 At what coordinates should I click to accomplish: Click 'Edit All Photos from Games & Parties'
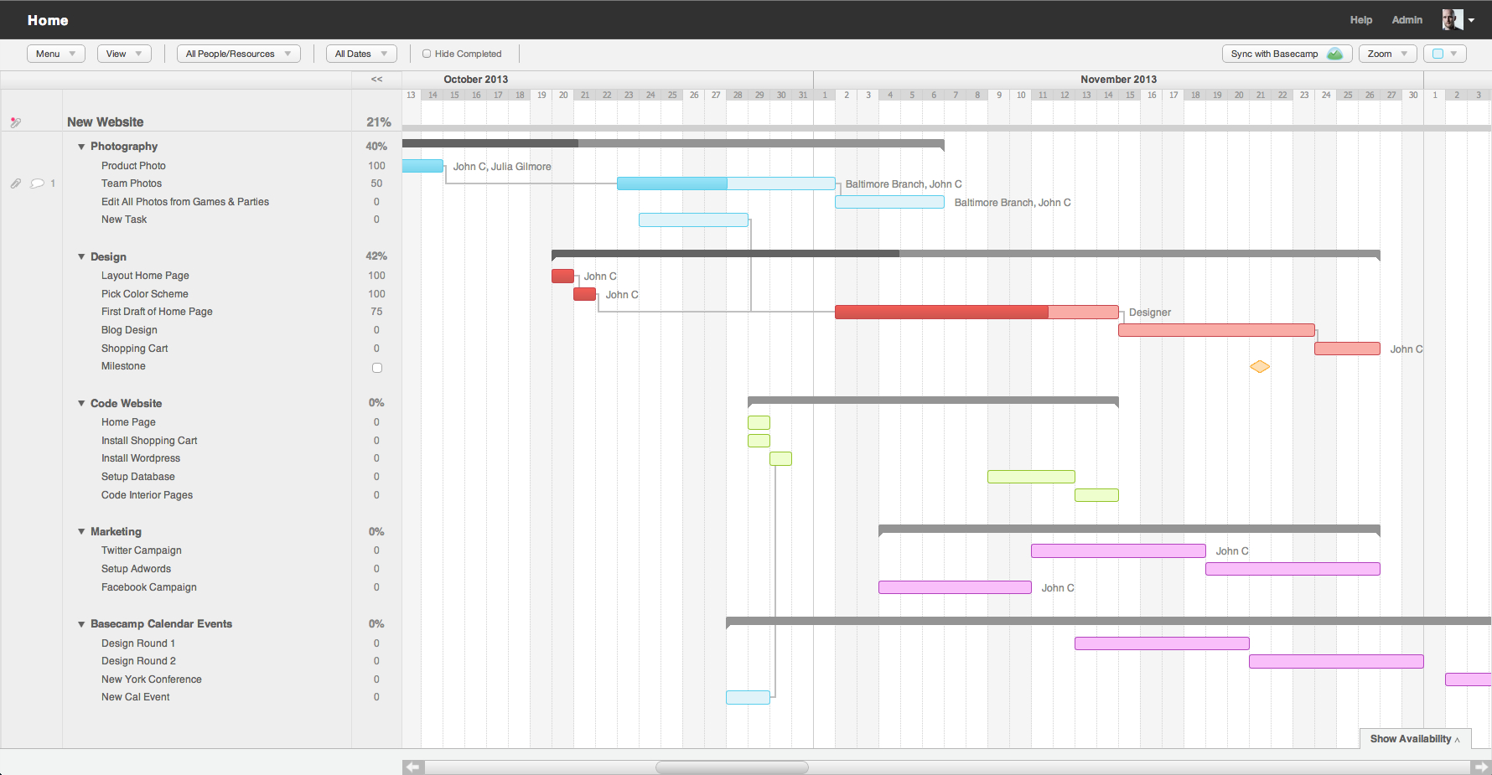point(185,202)
